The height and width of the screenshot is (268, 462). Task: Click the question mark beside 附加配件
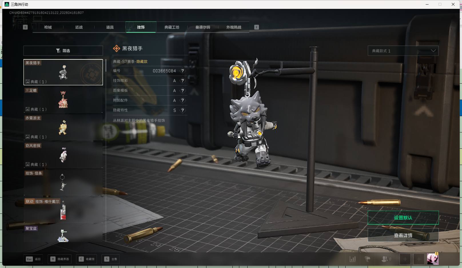pos(182,100)
